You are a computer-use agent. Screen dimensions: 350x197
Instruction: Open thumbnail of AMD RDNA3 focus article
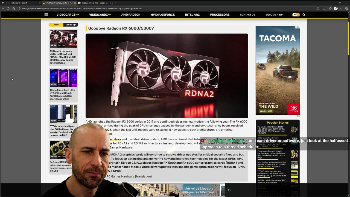click(63, 39)
